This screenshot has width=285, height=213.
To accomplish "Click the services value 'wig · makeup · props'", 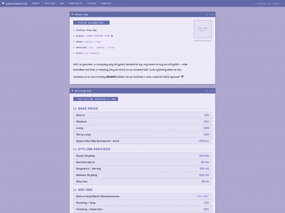I will pyautogui.click(x=102, y=47).
